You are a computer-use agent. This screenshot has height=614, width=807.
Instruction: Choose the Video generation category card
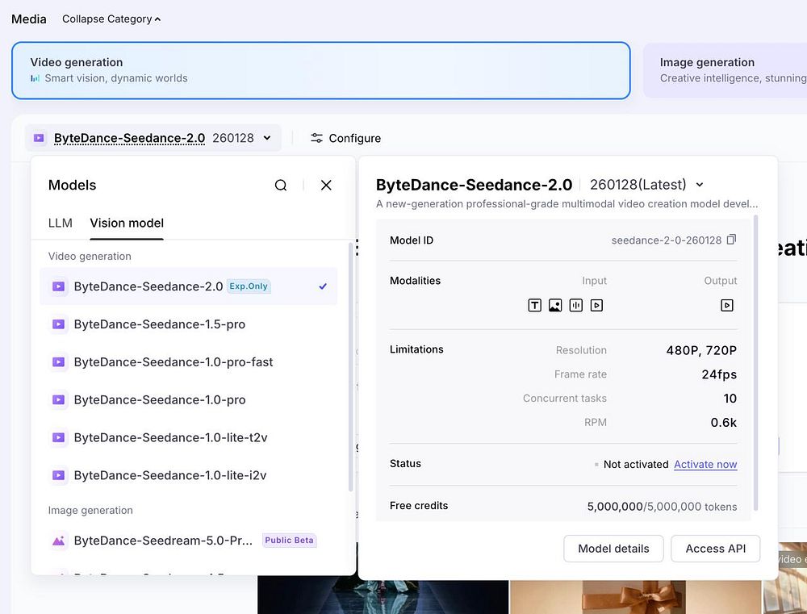[321, 70]
